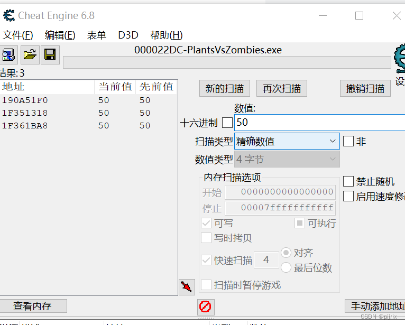Click the Cheat Engine title bar icon
This screenshot has width=405, height=325.
[x=9, y=15]
